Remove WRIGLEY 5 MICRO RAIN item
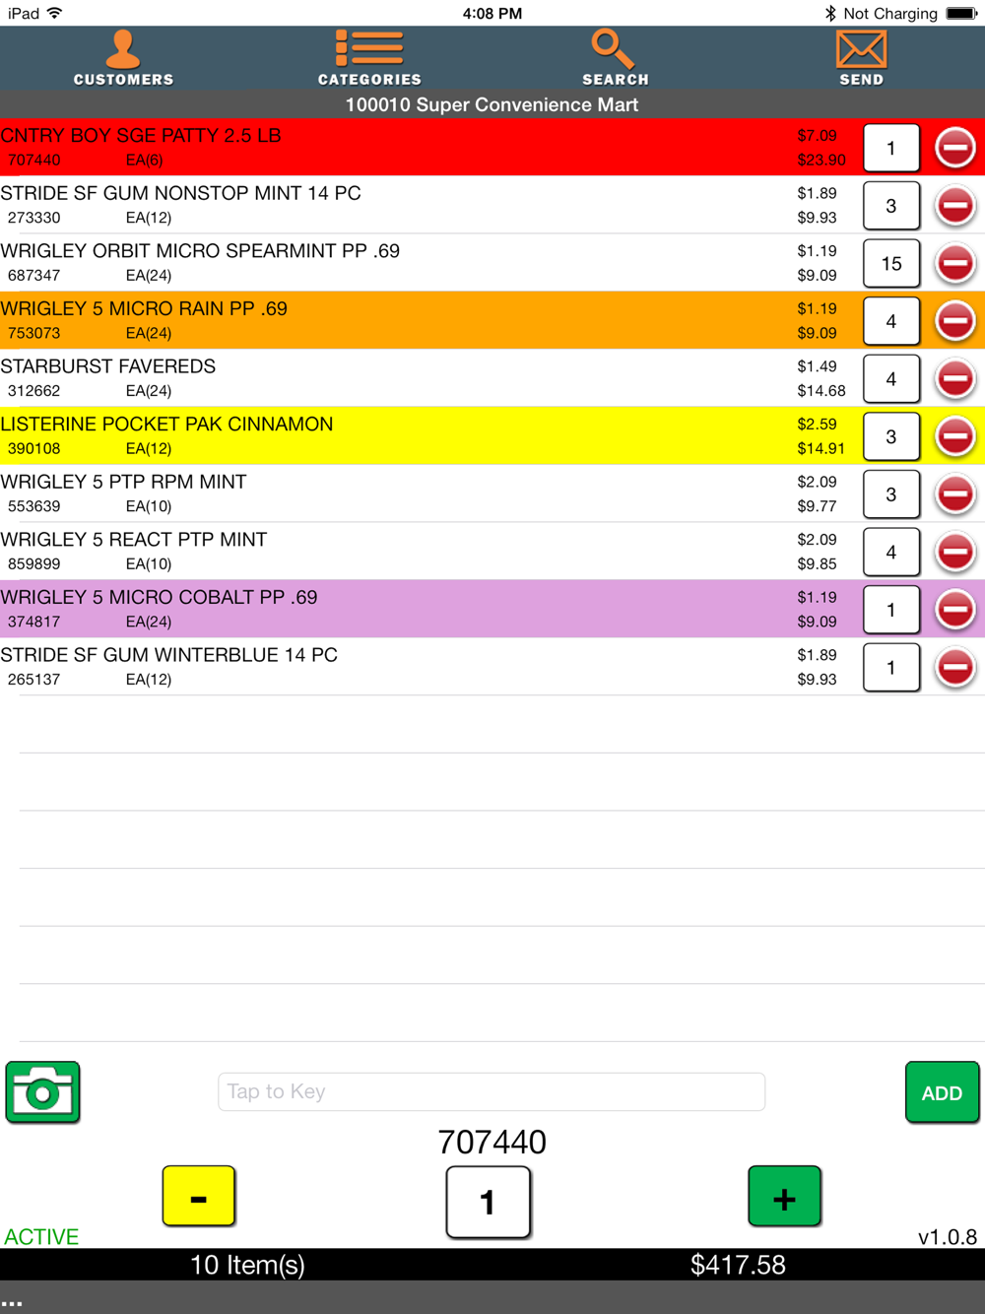 click(954, 321)
